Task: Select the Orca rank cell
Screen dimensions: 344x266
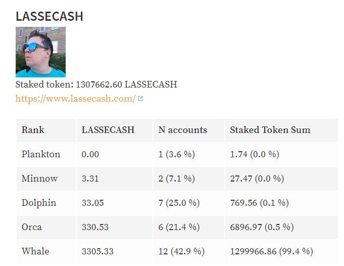Action: pyautogui.click(x=46, y=228)
